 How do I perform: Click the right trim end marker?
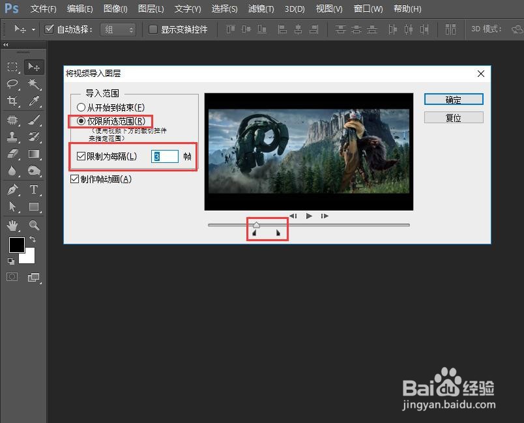[278, 233]
